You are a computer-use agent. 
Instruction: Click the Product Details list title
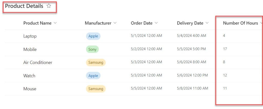pyautogui.click(x=24, y=6)
